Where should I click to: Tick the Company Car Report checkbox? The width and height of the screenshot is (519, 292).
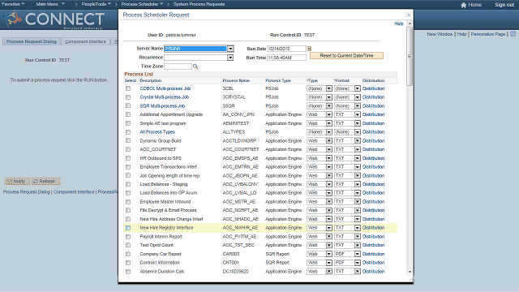[128, 254]
